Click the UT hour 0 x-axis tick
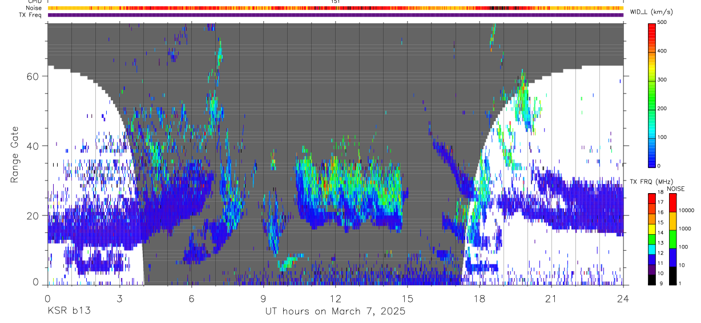Viewport: 701px width, 323px height. coord(47,297)
